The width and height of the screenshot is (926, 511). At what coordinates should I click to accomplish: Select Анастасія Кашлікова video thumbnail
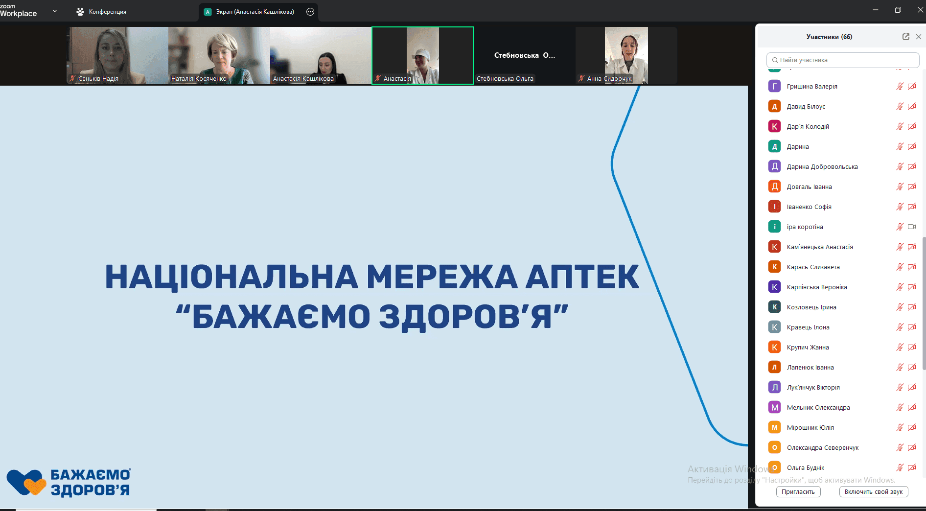(x=321, y=55)
